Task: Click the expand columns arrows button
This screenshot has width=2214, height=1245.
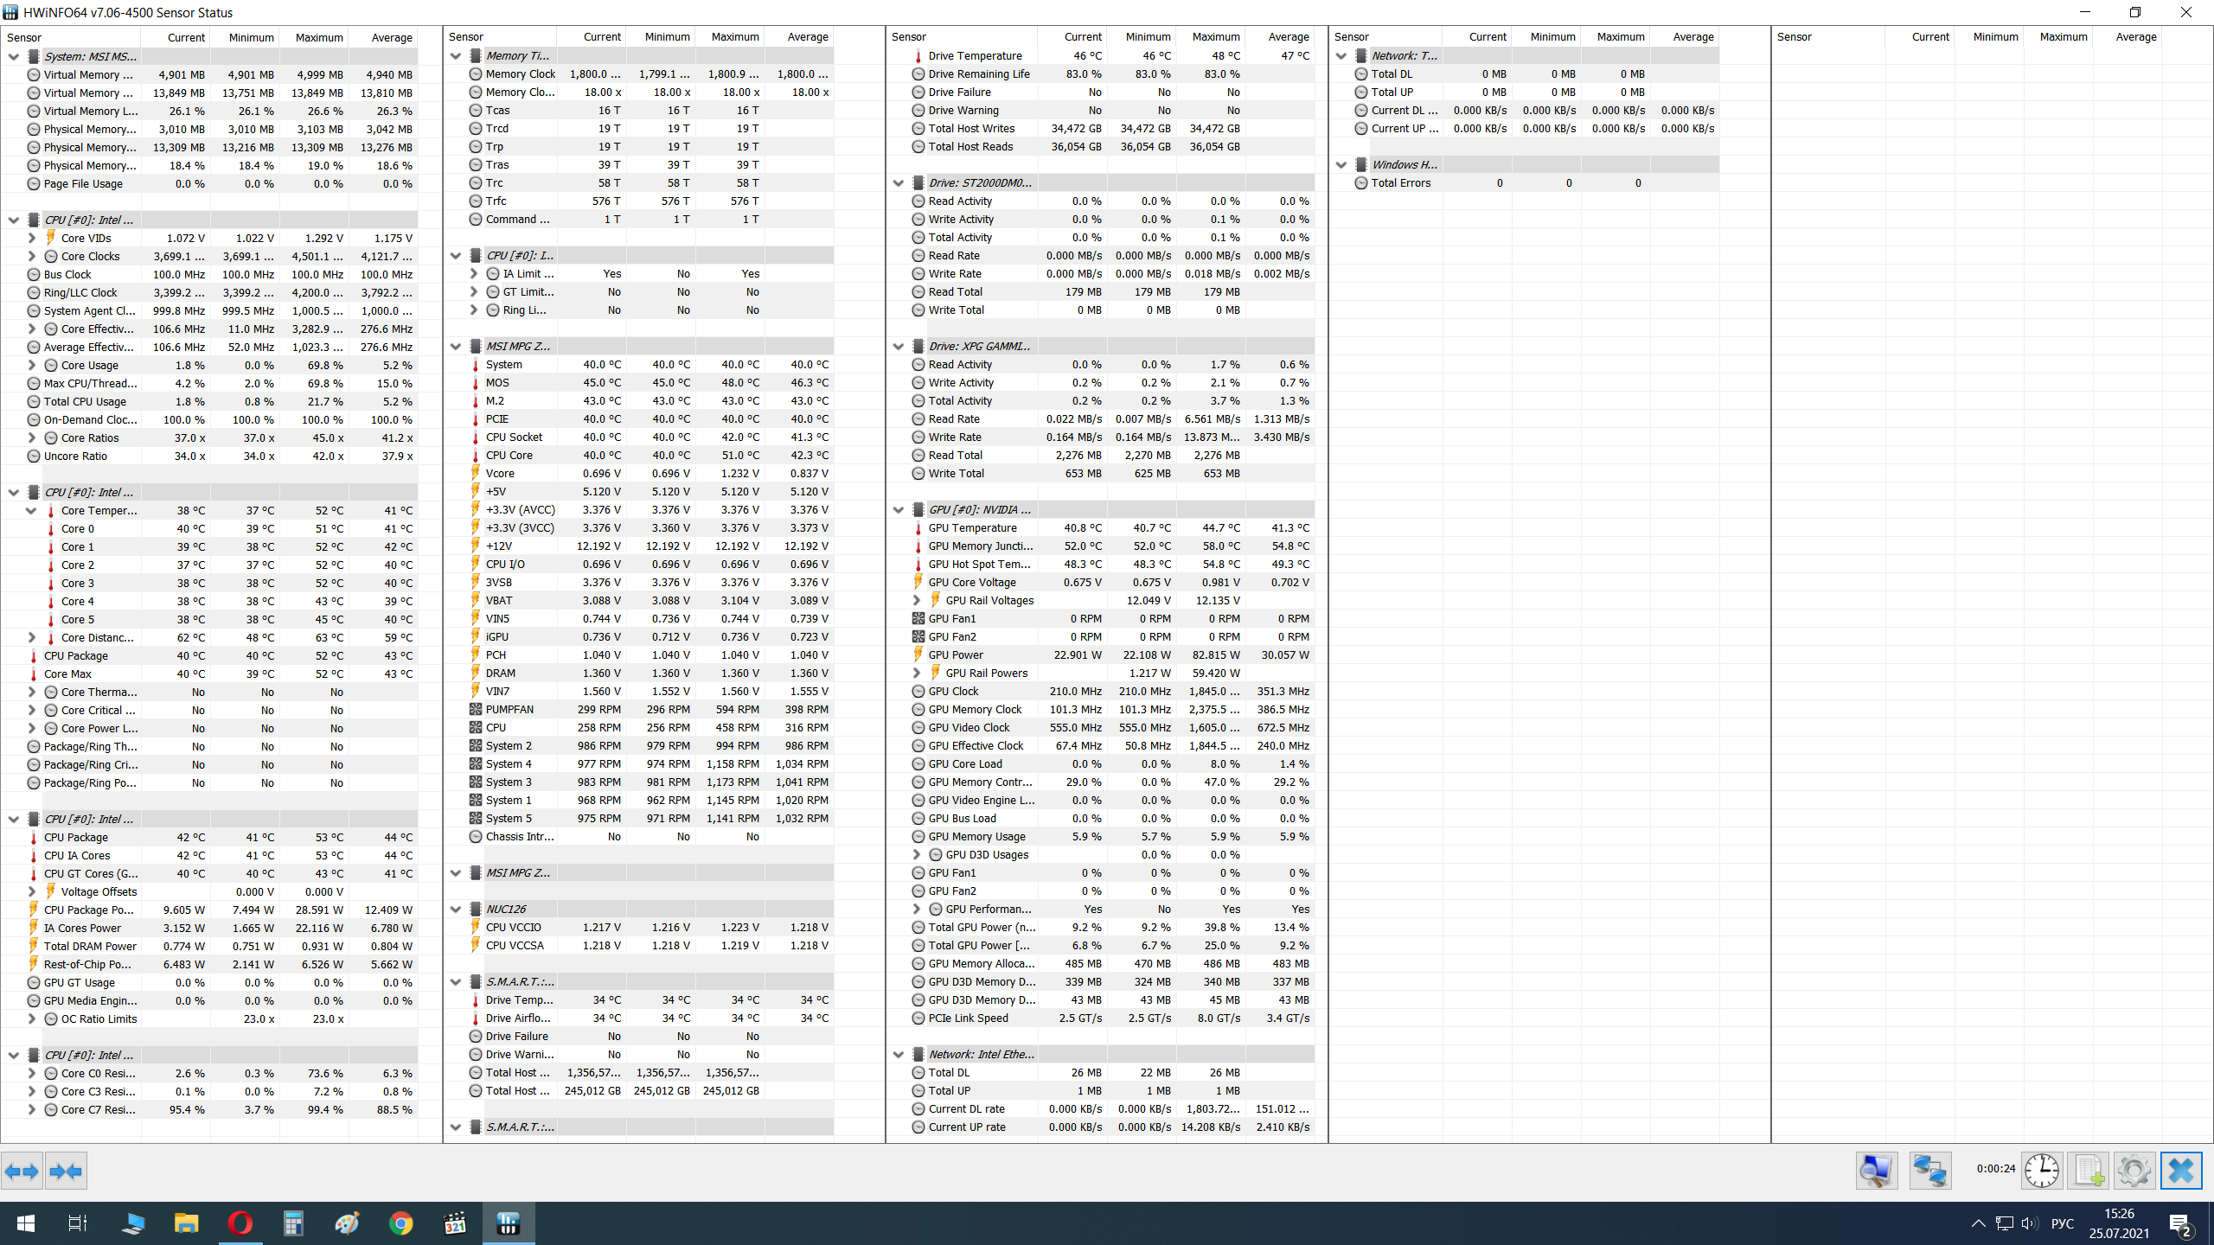Action: coord(22,1172)
